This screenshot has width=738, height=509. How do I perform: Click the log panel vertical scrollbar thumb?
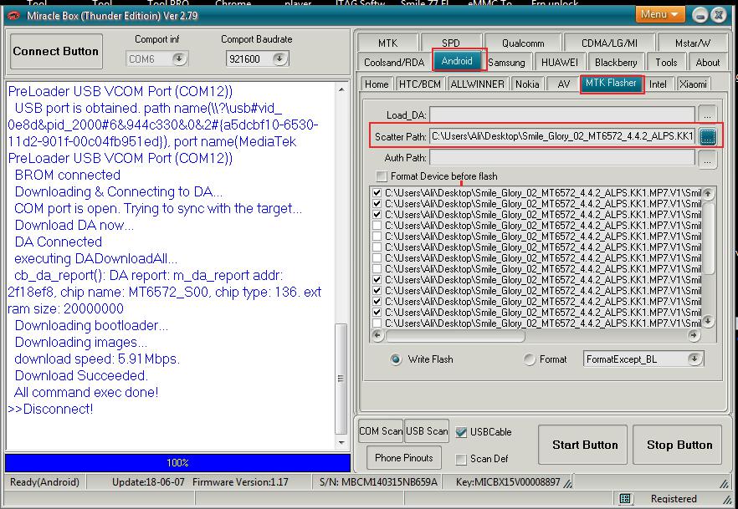[x=341, y=379]
